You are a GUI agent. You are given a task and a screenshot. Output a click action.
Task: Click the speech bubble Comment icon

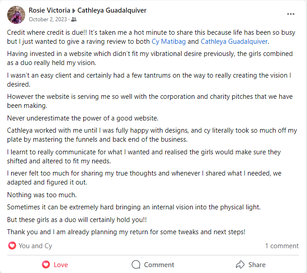pos(136,264)
